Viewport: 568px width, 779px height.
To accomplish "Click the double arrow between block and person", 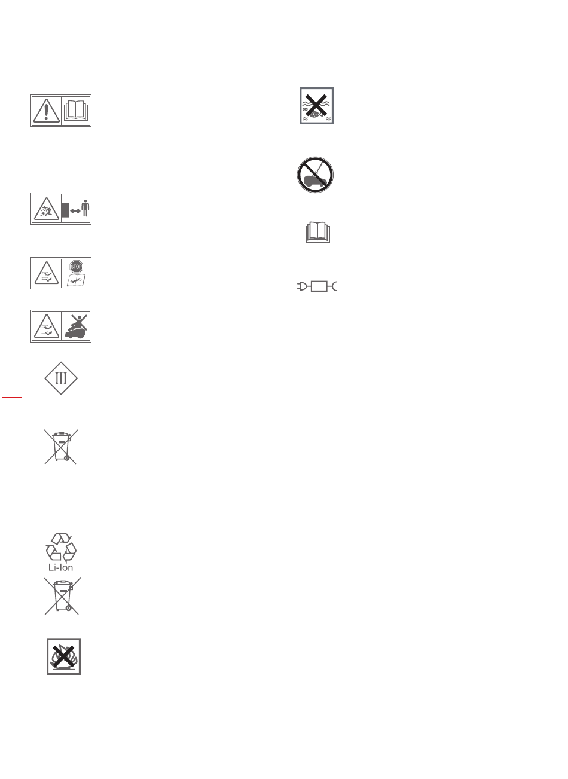I will pos(75,212).
